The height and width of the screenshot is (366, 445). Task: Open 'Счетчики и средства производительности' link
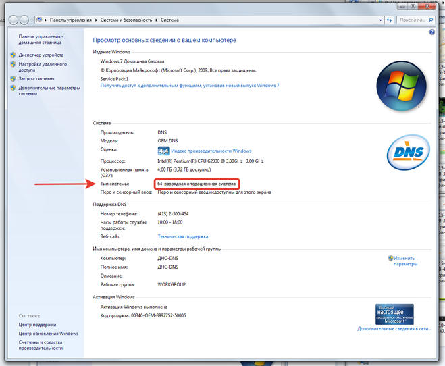(x=41, y=345)
